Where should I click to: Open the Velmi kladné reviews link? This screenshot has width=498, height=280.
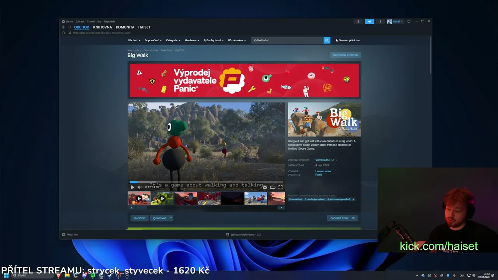323,160
